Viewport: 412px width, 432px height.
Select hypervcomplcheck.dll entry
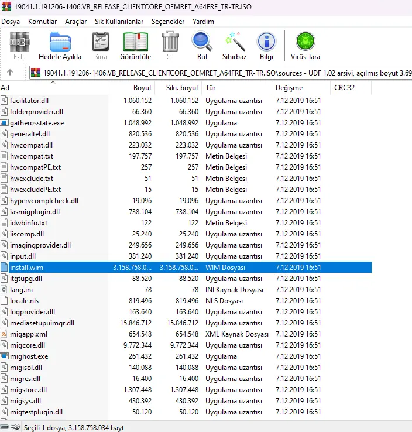pyautogui.click(x=44, y=201)
